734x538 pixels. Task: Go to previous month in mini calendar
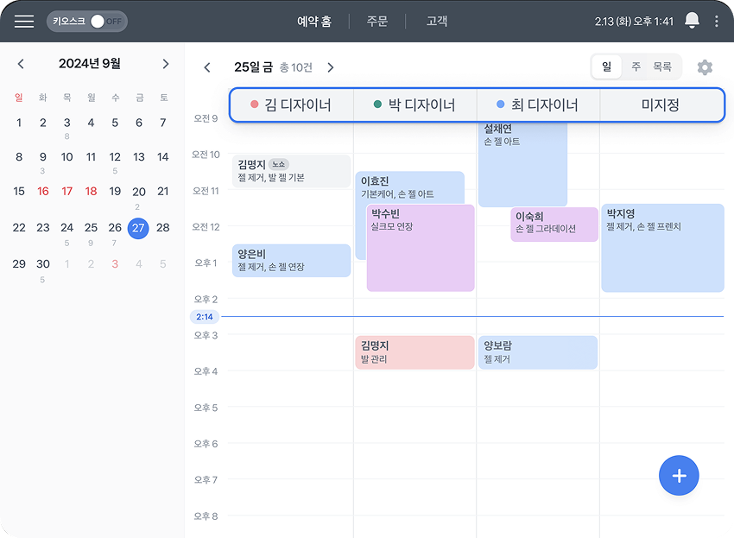tap(21, 64)
